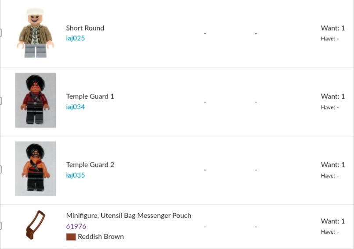Open the iaj025 catalog link
This screenshot has height=249, width=354.
tap(76, 38)
